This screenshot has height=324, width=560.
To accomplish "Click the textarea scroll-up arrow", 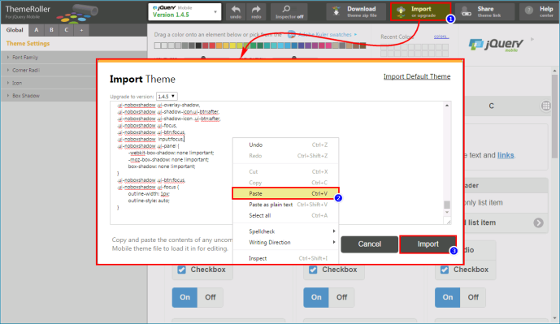I will coord(447,106).
